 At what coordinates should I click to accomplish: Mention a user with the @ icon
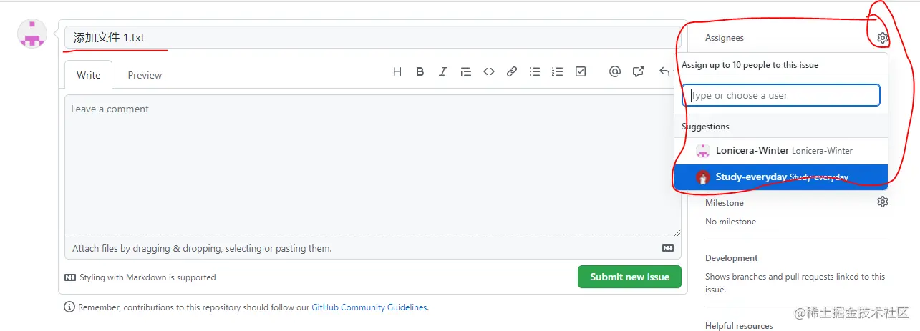click(x=614, y=71)
